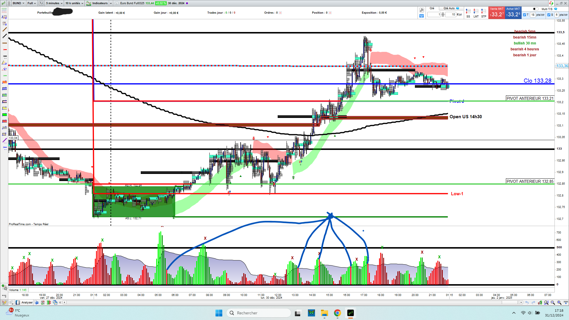The width and height of the screenshot is (569, 320).
Task: Open the Indicateurs menu
Action: click(x=99, y=3)
